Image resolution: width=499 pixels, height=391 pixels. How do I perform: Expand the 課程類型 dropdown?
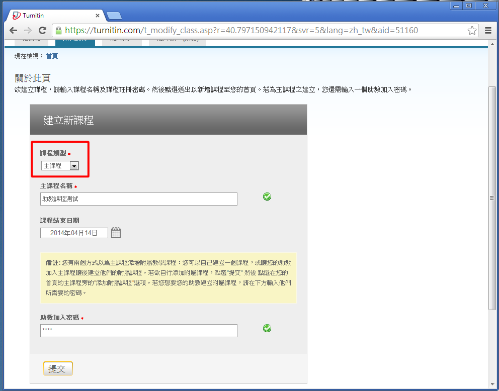(x=74, y=165)
